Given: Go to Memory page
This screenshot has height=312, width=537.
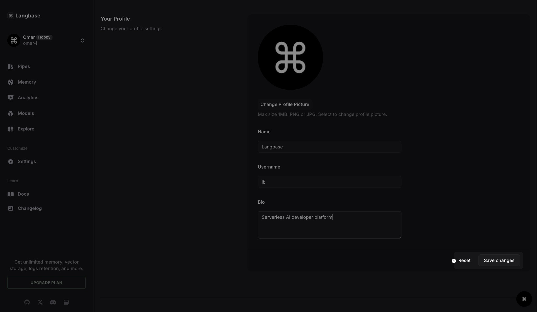Looking at the screenshot, I should point(27,82).
